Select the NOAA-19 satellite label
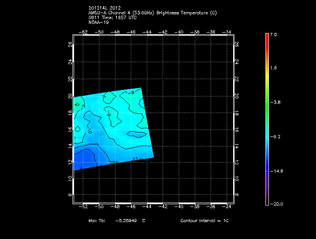Screen dimensions: 316x239 tap(98, 23)
